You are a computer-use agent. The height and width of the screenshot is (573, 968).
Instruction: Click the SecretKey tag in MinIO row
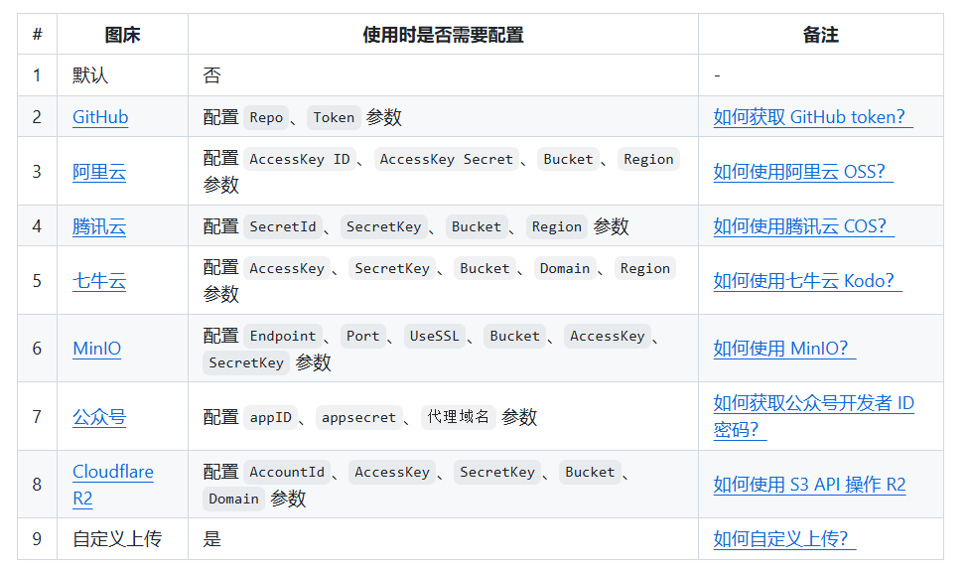click(245, 362)
